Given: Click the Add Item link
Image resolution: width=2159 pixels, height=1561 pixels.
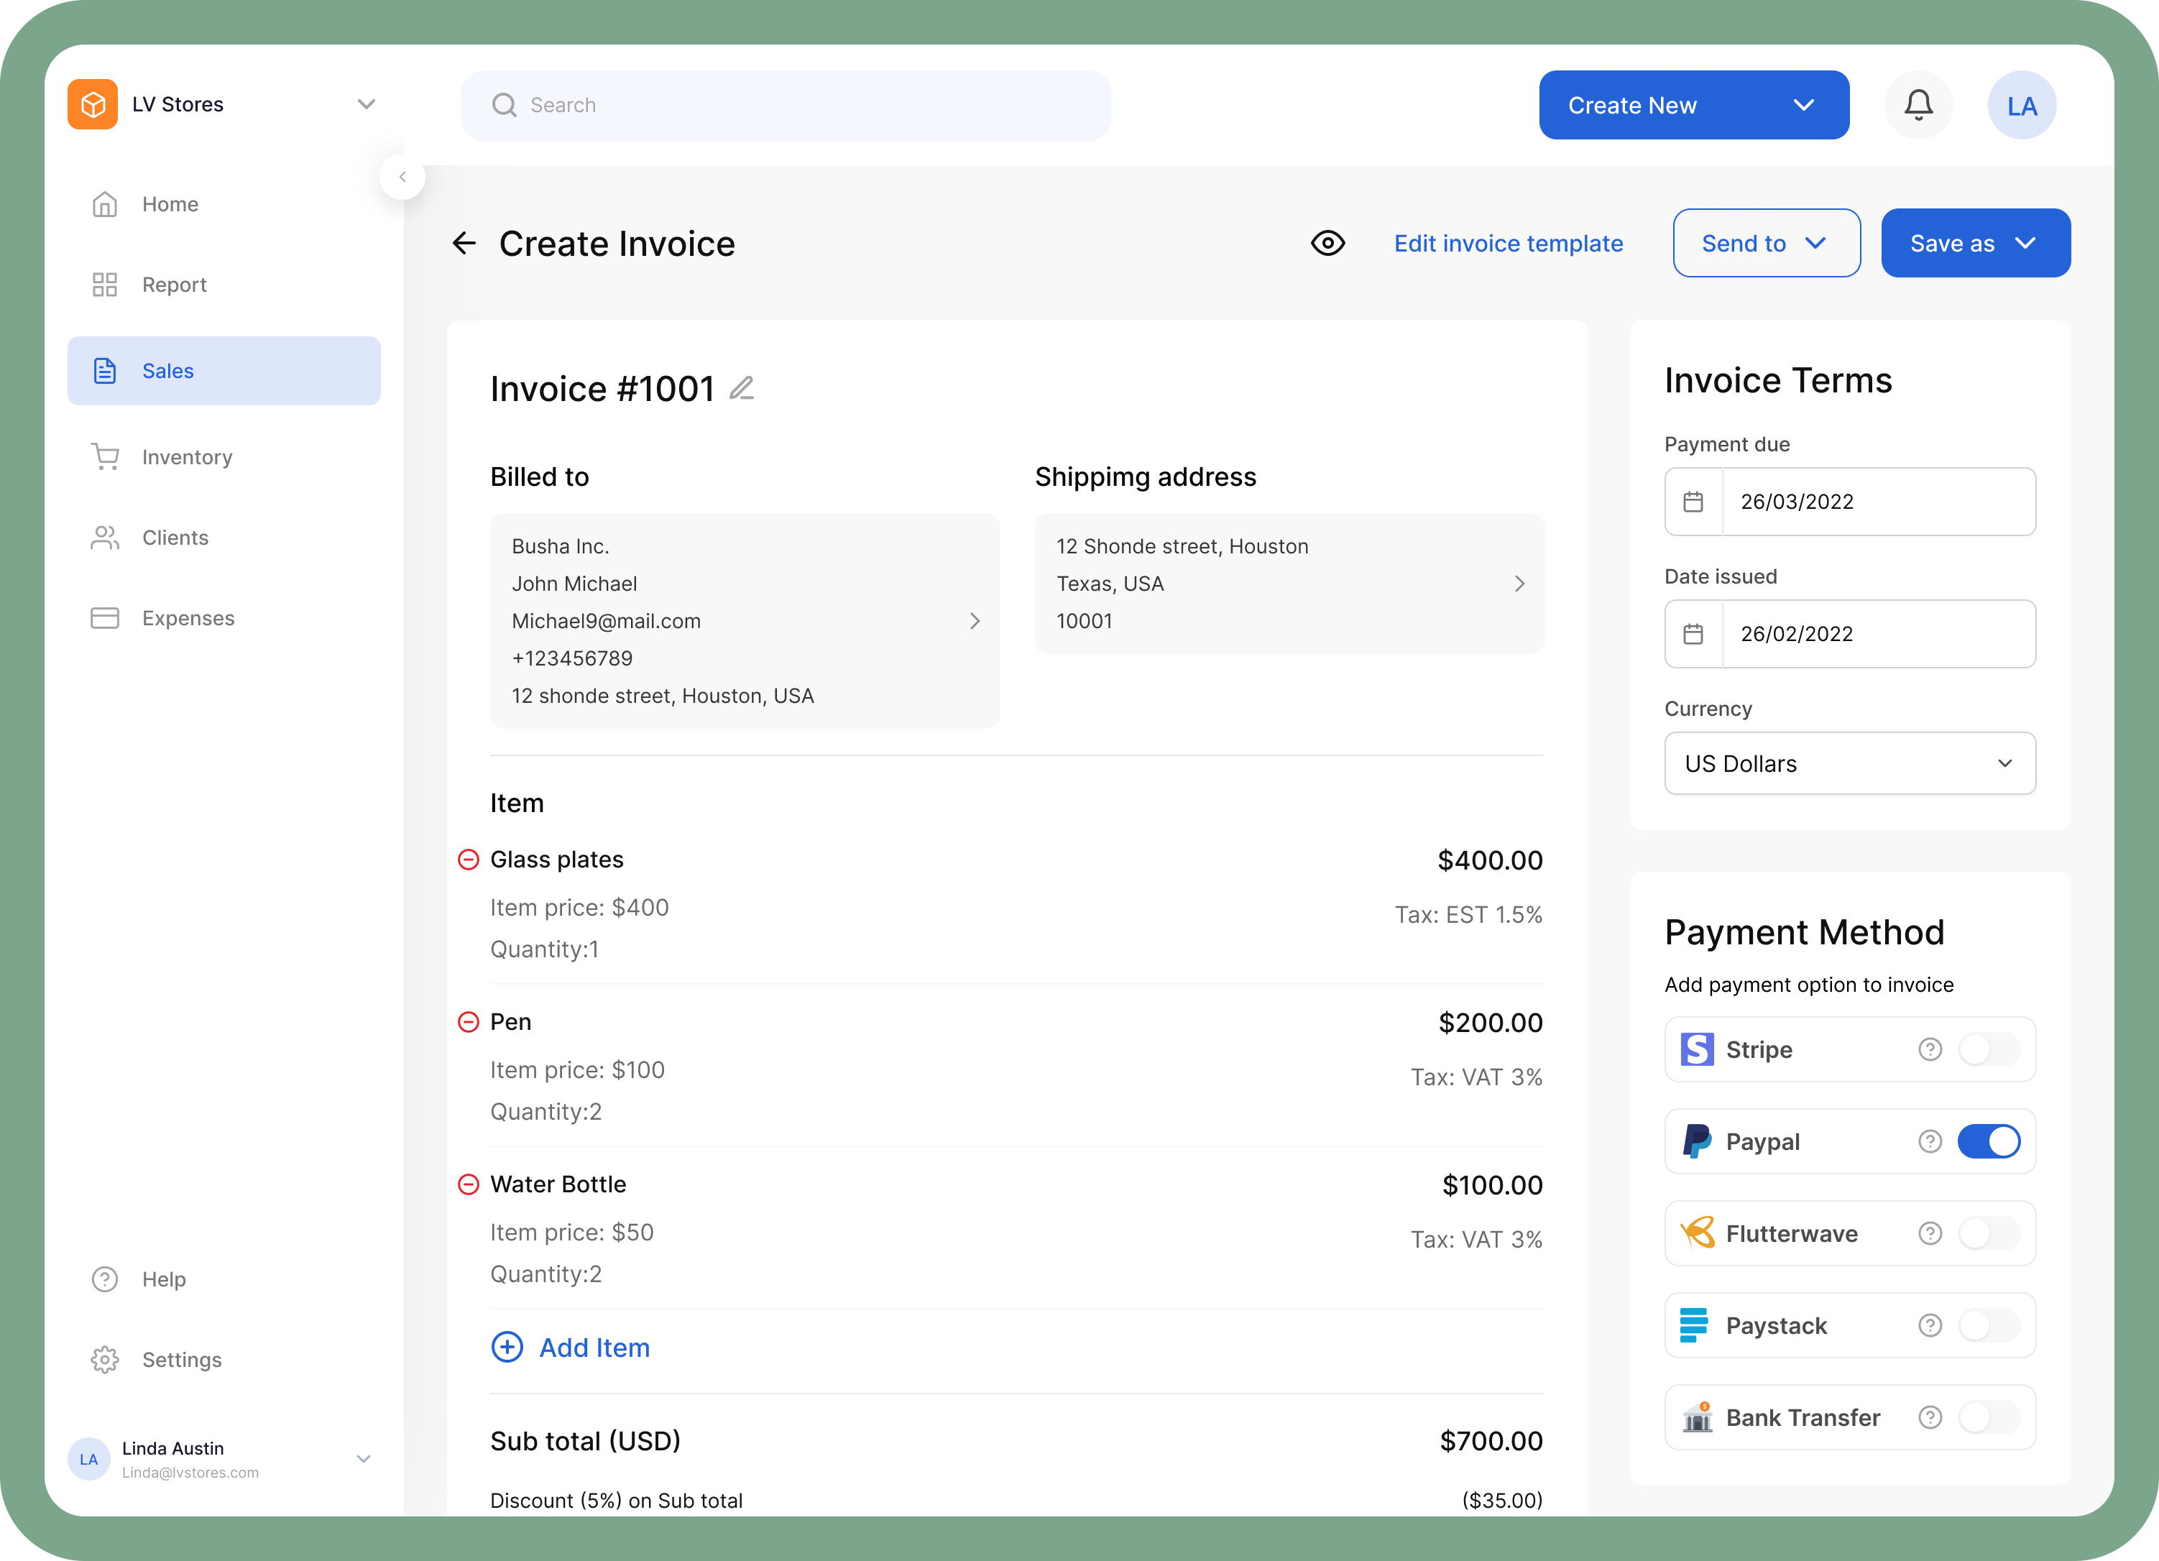Looking at the screenshot, I should [594, 1348].
